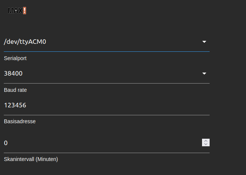Screen dimensions: 246x175
Task: Click blank middle of Skanintervall number field
Action: [x=103, y=143]
